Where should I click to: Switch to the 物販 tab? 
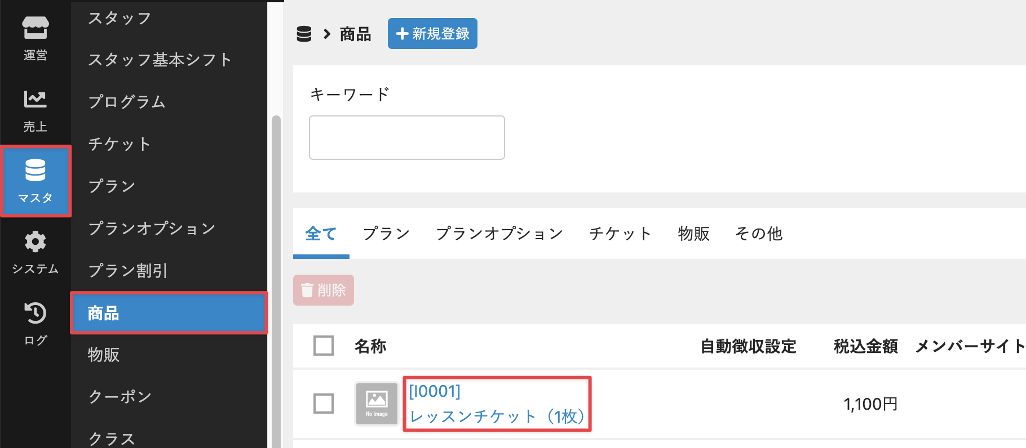coord(693,234)
